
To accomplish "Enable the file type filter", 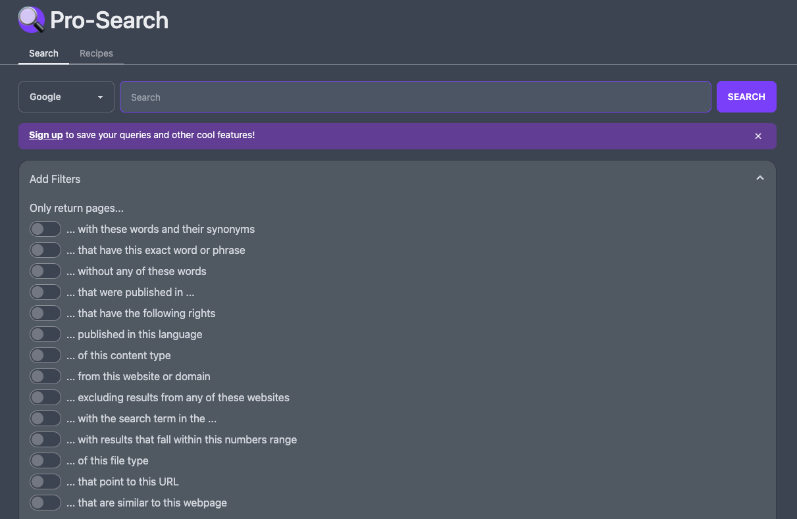I will 45,460.
